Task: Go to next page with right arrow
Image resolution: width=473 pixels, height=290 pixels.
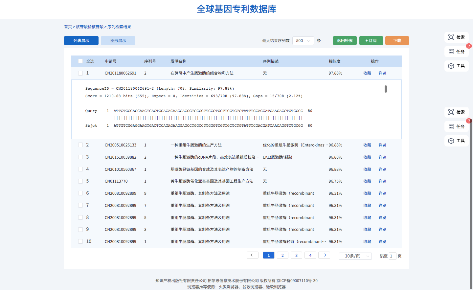Action: pyautogui.click(x=324, y=256)
